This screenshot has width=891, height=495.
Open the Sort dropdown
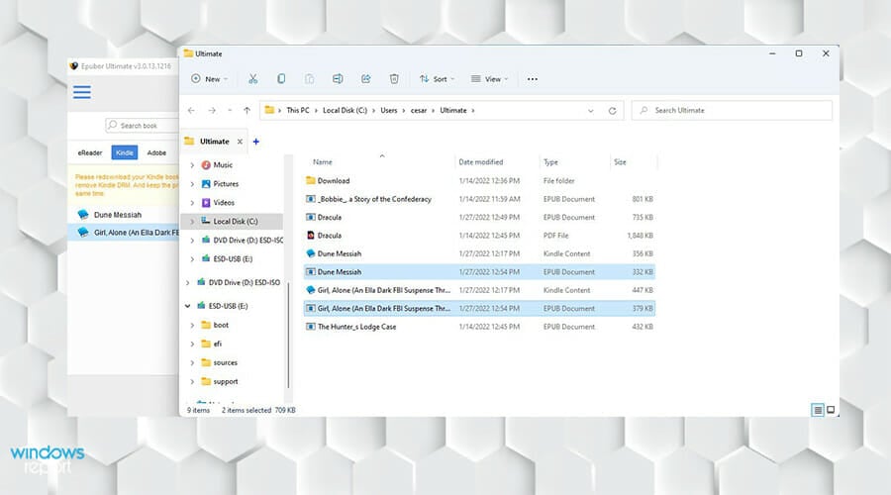[x=437, y=79]
